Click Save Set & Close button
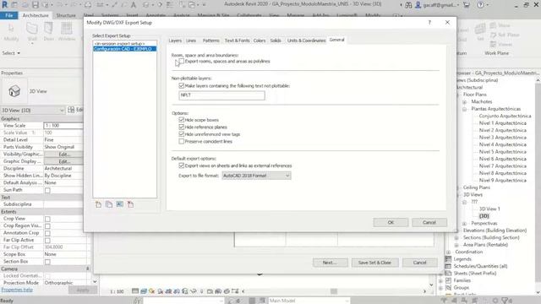This screenshot has height=304, width=541. [x=374, y=263]
